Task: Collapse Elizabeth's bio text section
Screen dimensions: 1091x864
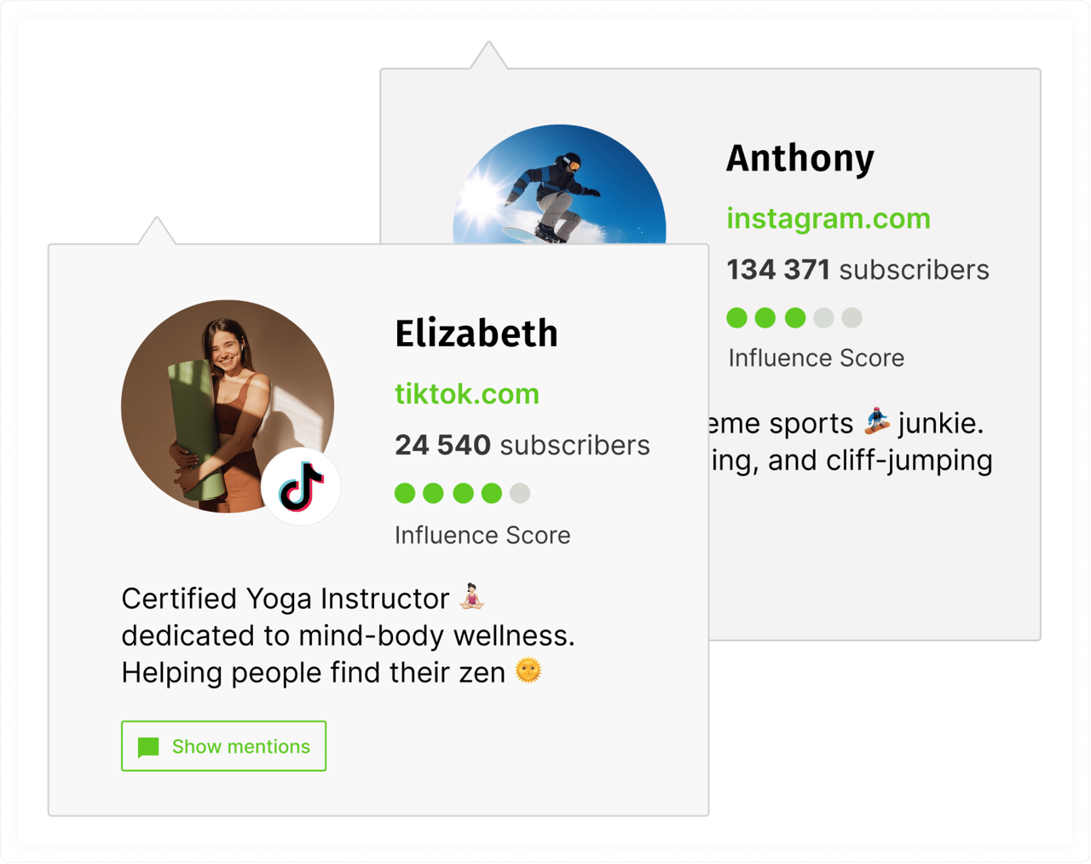Action: coord(349,635)
